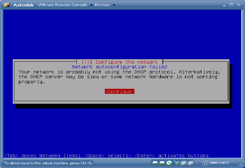This screenshot has width=245, height=168.
Task: Click the resize grip in the window corner
Action: (241, 164)
